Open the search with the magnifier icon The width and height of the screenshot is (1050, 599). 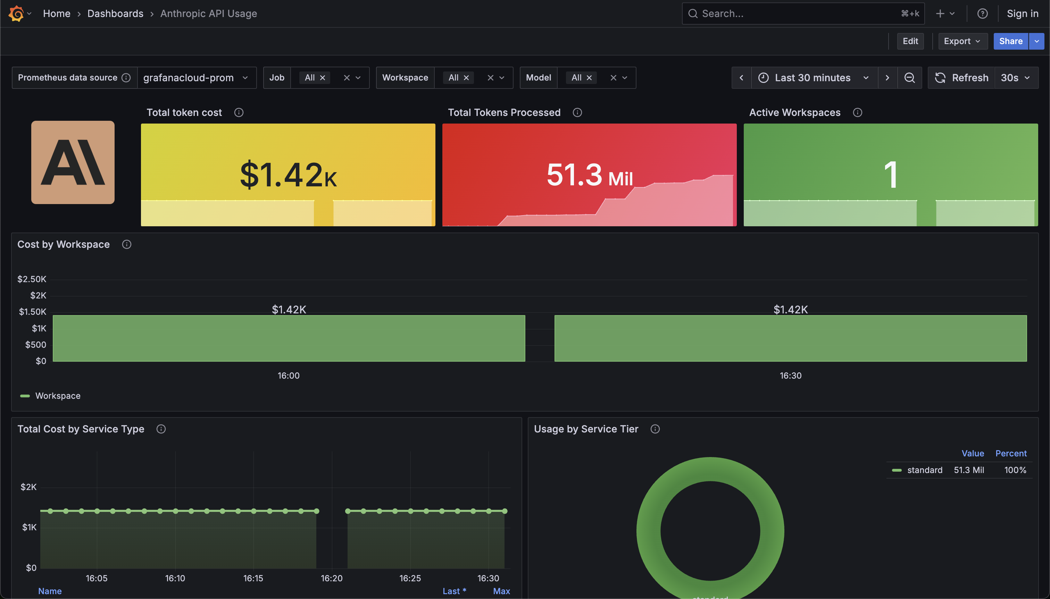(x=693, y=14)
